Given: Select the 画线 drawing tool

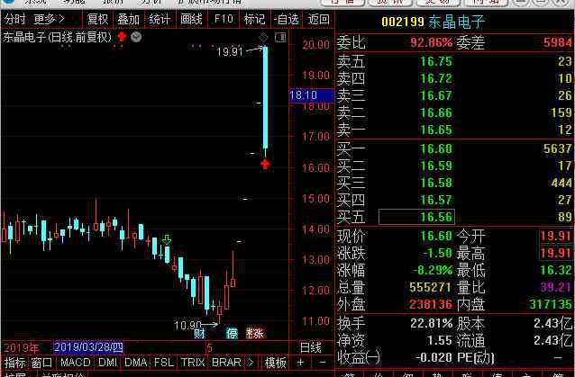Looking at the screenshot, I should (x=191, y=19).
